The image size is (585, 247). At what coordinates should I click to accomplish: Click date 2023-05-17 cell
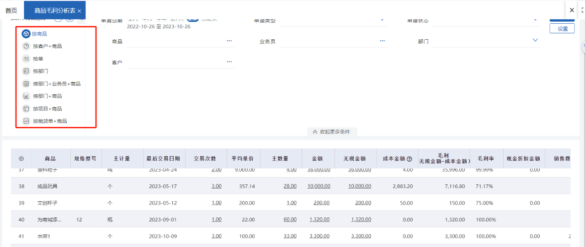(x=163, y=186)
